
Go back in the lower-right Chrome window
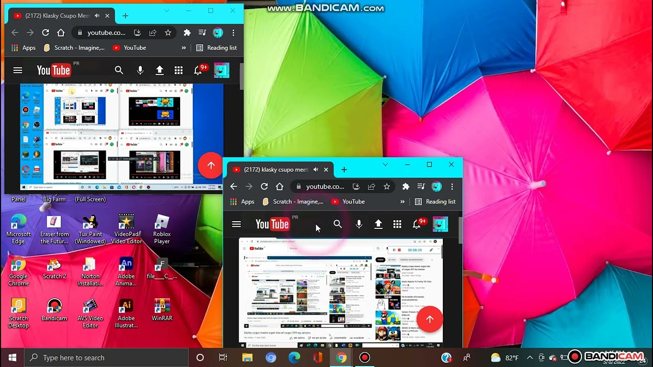click(x=234, y=187)
